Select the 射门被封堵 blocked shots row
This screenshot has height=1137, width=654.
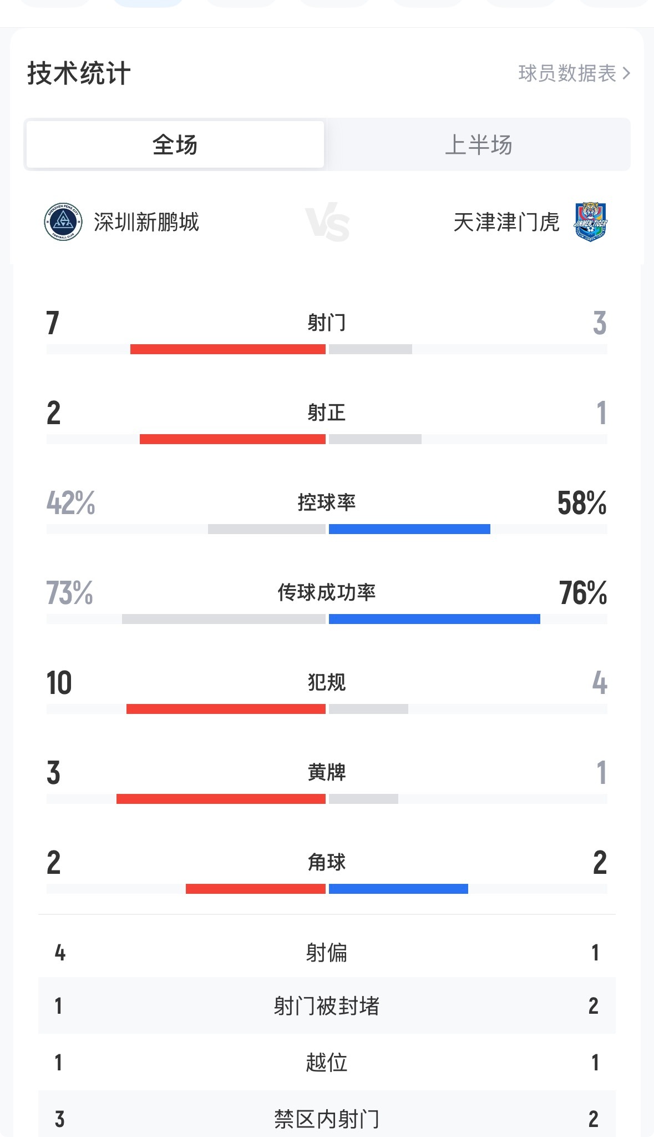[327, 1005]
